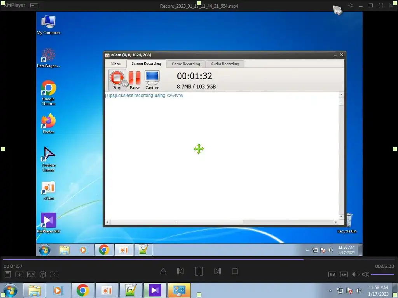The image size is (398, 298).
Task: Click the oCam desktop shortcut in video
Action: coord(48,191)
